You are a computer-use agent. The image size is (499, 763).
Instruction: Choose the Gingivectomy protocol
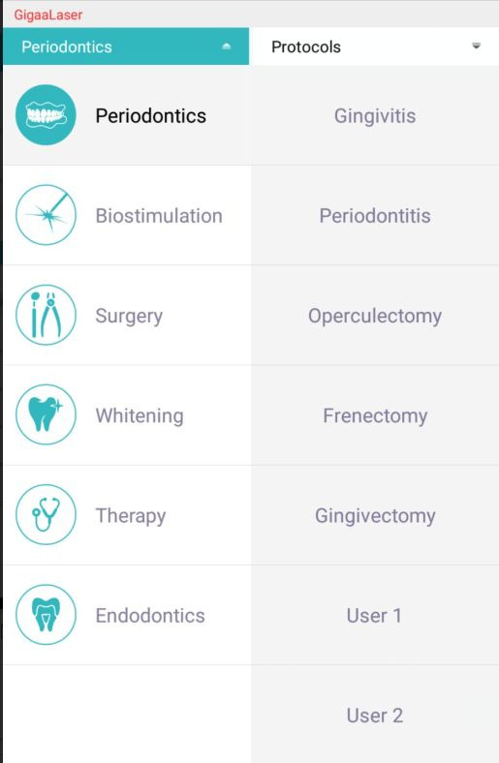[x=375, y=515]
